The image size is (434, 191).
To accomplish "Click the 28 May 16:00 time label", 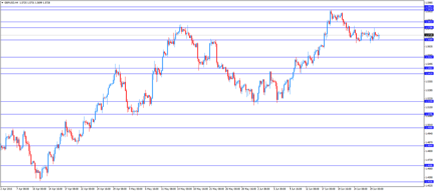I will click(248, 189).
